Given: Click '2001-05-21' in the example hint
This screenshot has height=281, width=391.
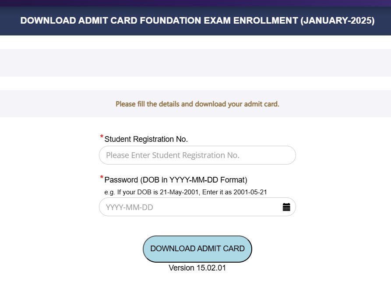Looking at the screenshot, I should (x=250, y=192).
